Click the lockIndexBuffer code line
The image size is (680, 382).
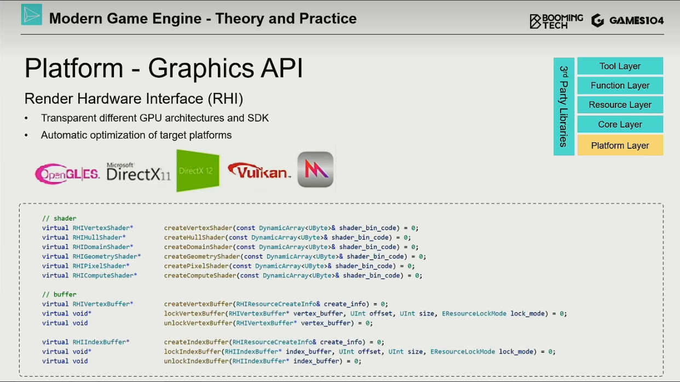click(x=298, y=351)
